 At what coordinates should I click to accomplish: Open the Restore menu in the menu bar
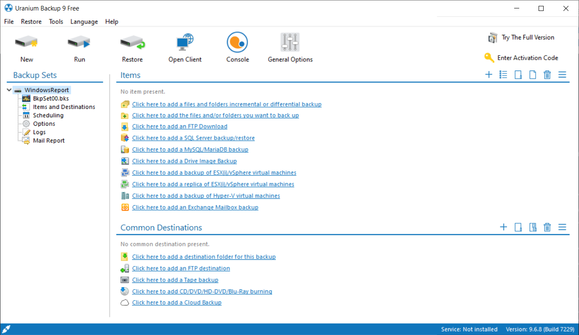pos(31,22)
